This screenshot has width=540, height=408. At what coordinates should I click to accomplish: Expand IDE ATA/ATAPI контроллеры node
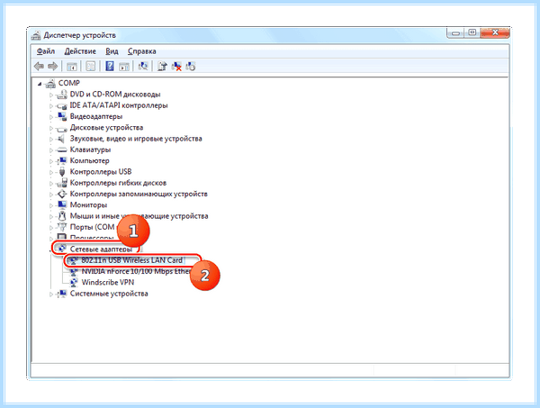pyautogui.click(x=51, y=105)
